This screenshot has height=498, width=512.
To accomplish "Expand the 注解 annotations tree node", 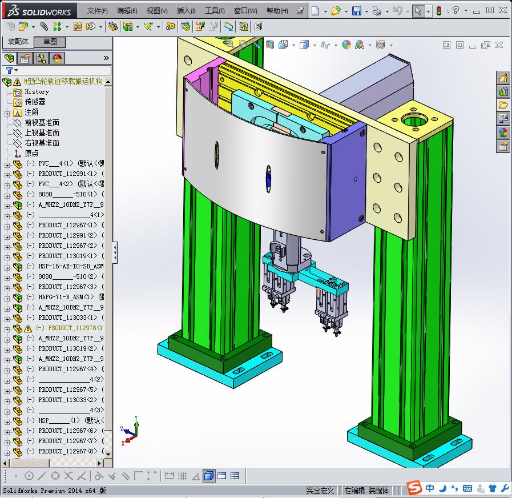I will point(7,114).
